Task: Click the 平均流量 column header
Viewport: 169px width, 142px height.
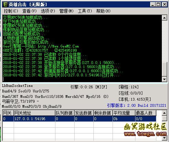Action: [124, 113]
